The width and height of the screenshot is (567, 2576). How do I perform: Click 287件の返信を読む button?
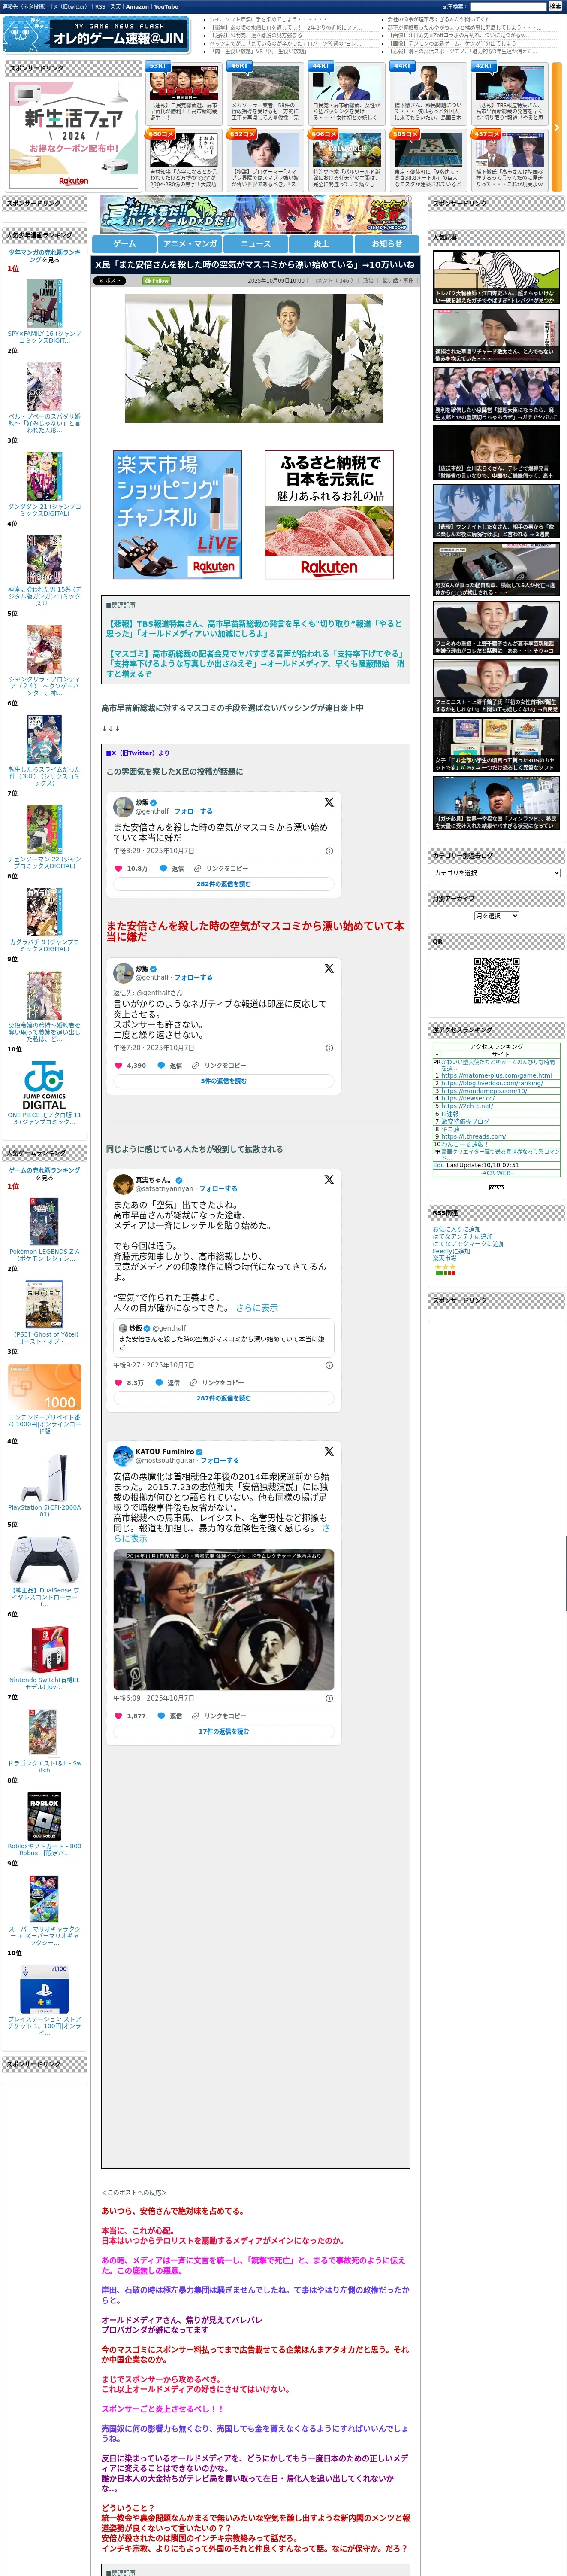point(223,1398)
